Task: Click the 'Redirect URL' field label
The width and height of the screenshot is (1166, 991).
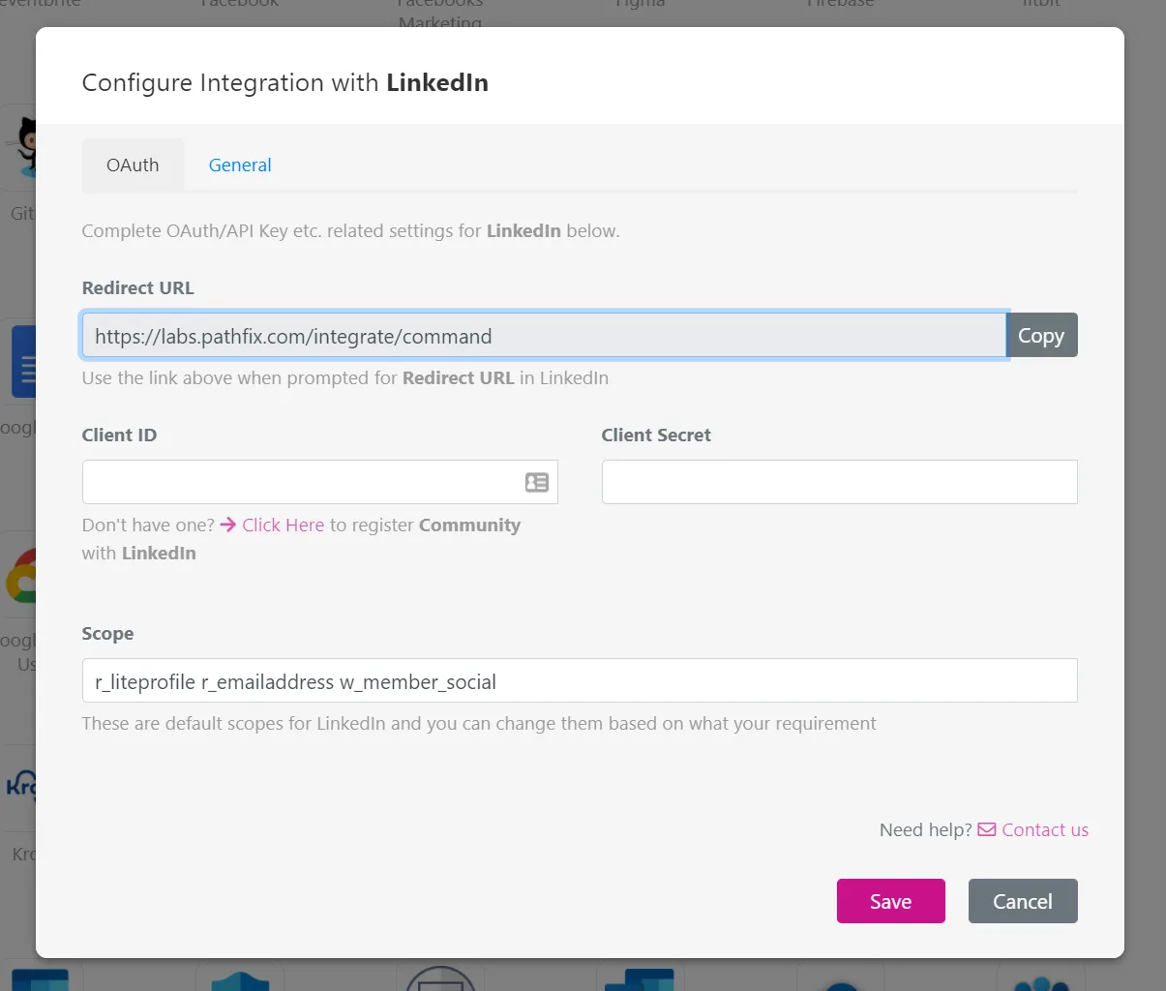Action: point(138,288)
